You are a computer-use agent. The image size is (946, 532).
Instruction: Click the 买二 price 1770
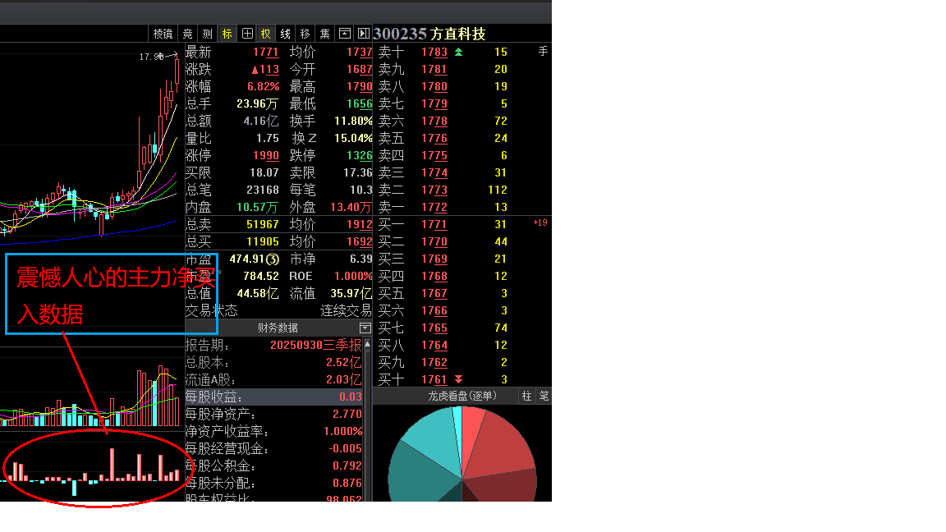(x=434, y=241)
